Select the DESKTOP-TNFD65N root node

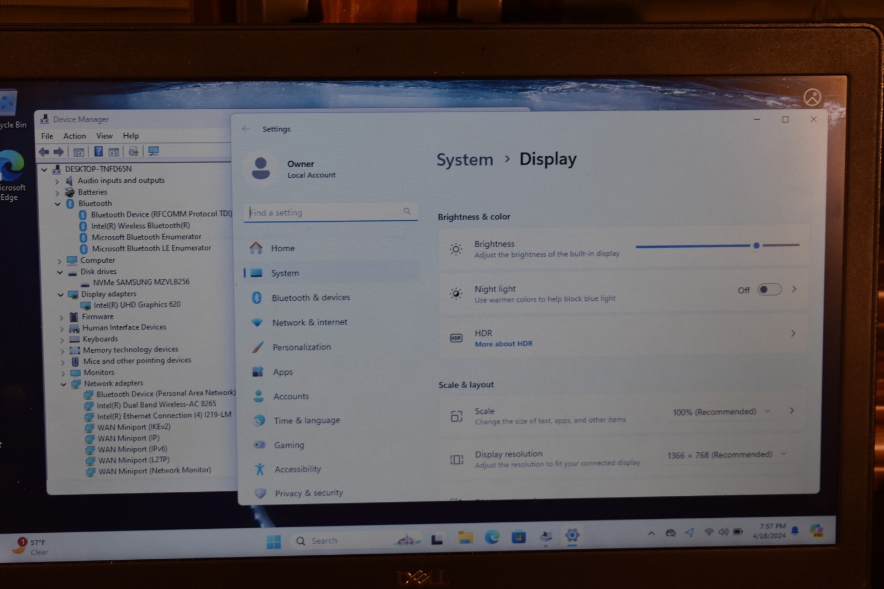[x=98, y=169]
